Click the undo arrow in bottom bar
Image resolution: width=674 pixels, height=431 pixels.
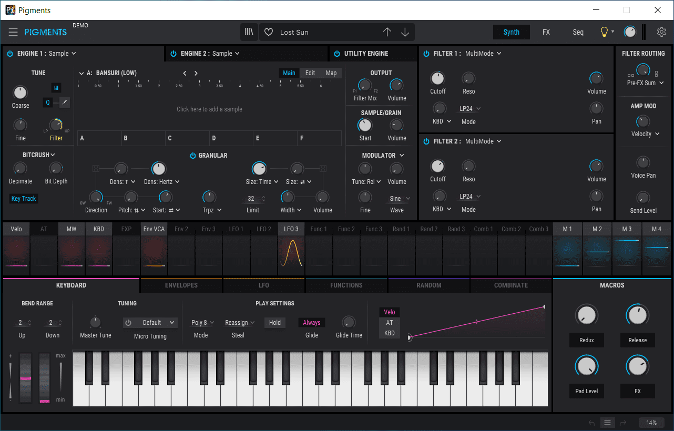592,423
